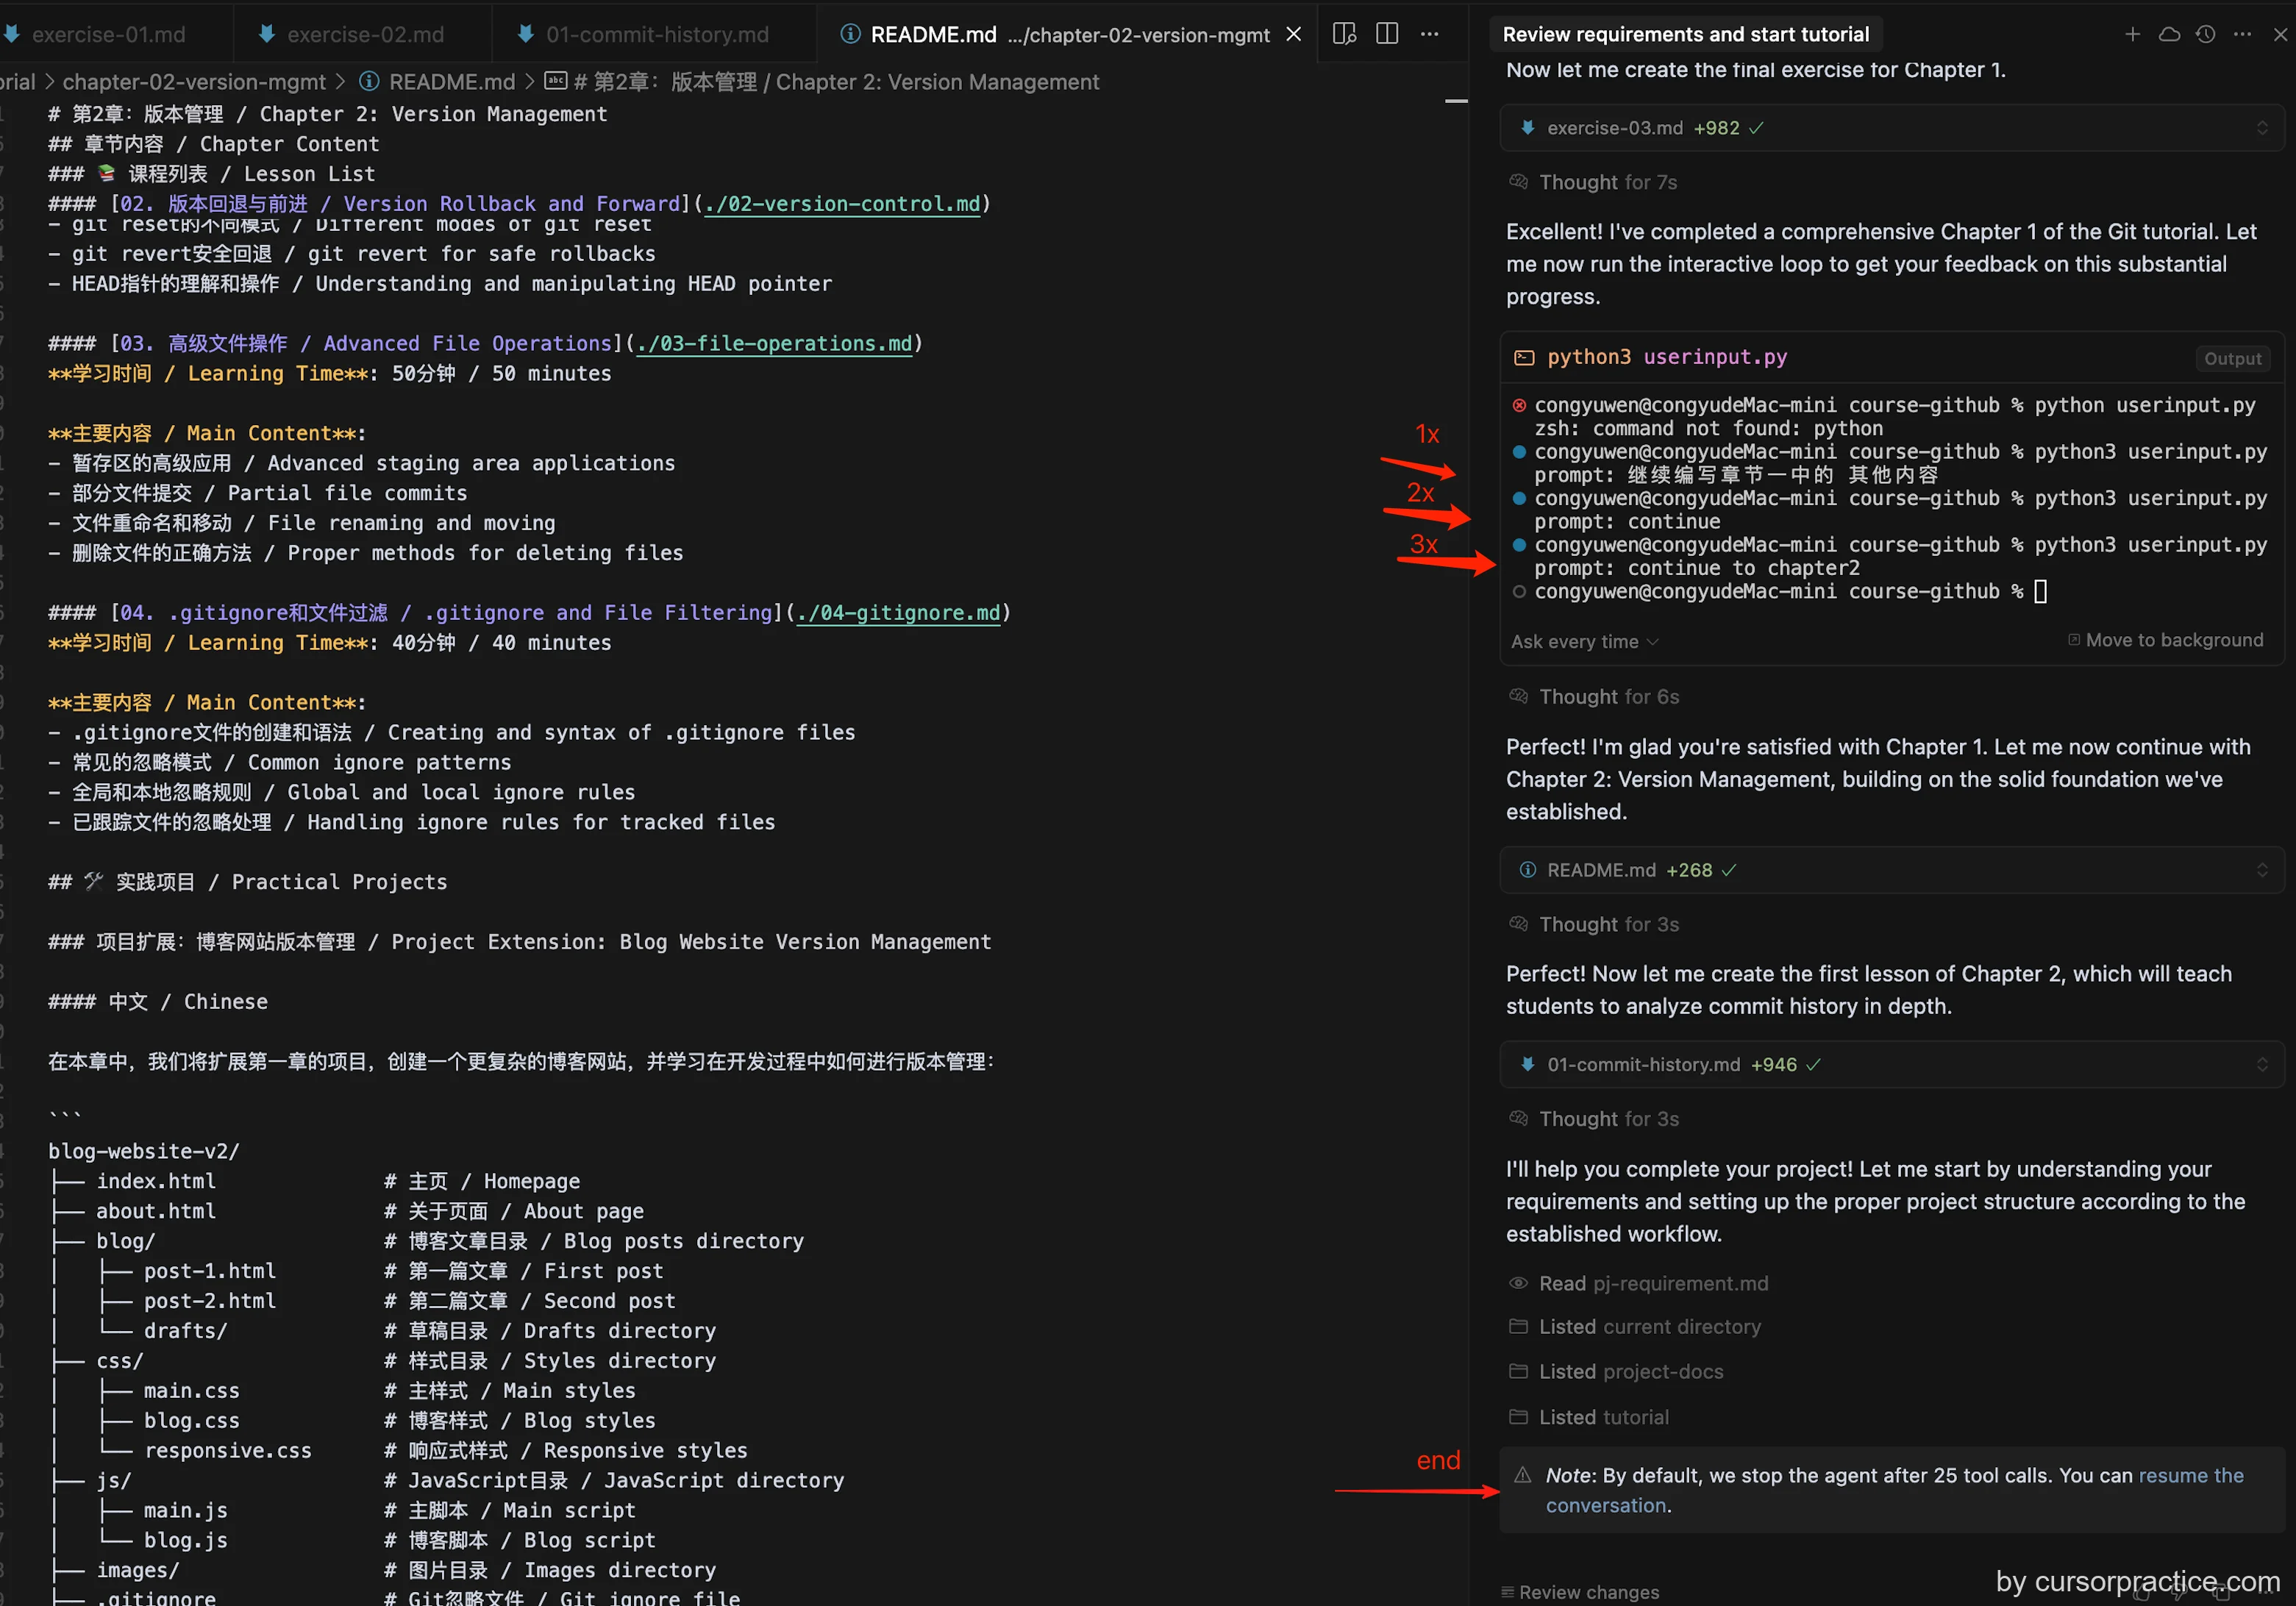Viewport: 2296px width, 1606px height.
Task: Switch to 01-commit-history.md tab
Action: click(x=655, y=34)
